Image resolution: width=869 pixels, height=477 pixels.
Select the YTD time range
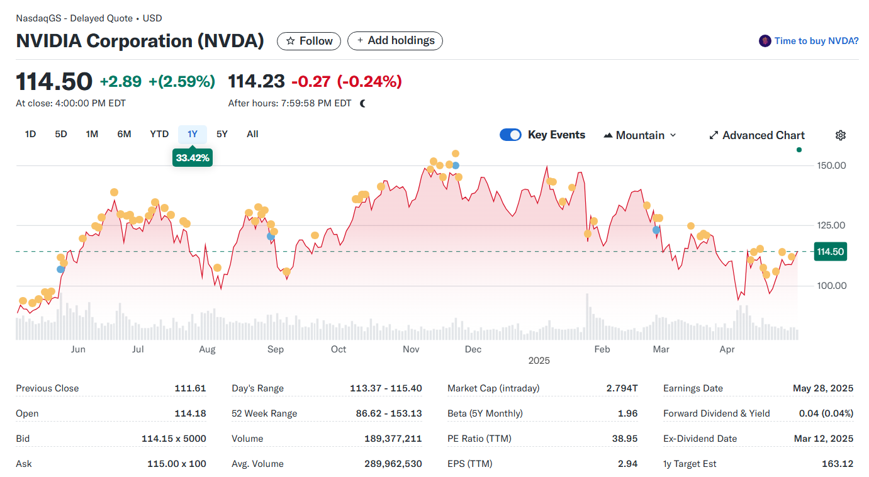159,134
